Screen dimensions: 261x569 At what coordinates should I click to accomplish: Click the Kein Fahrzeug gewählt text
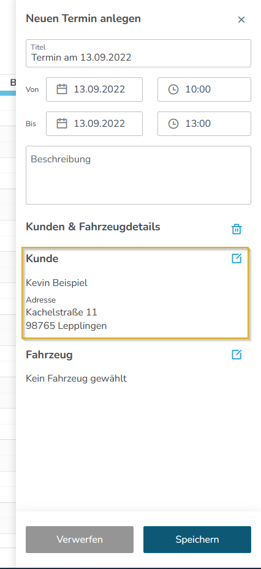click(76, 379)
